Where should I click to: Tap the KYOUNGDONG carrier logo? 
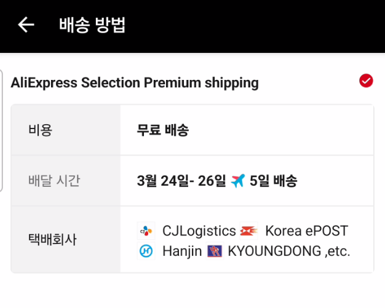[x=214, y=251]
